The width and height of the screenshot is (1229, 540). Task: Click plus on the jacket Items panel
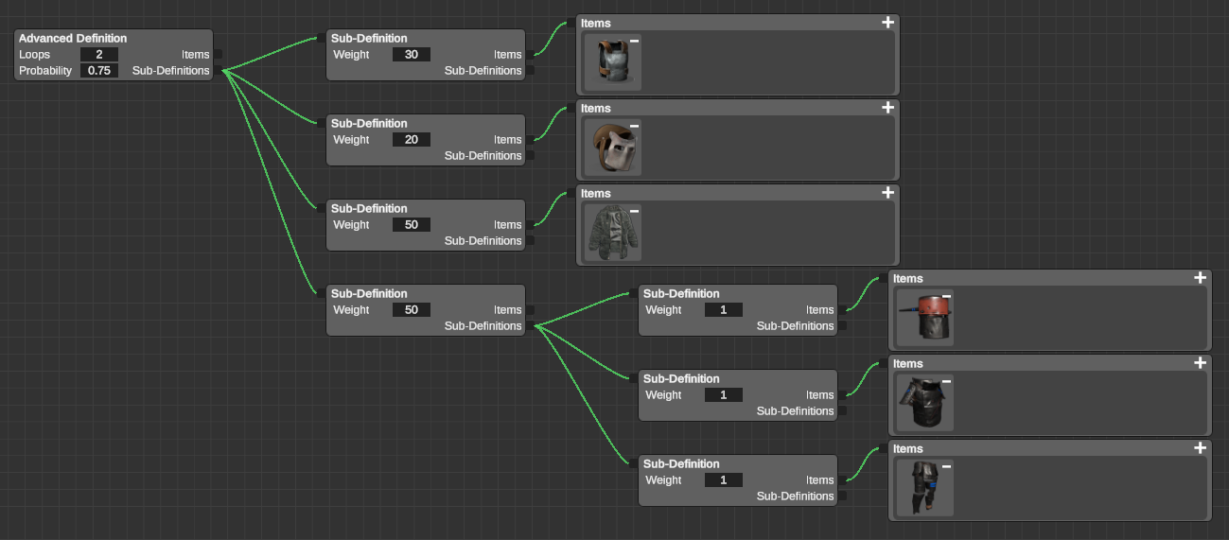(887, 193)
